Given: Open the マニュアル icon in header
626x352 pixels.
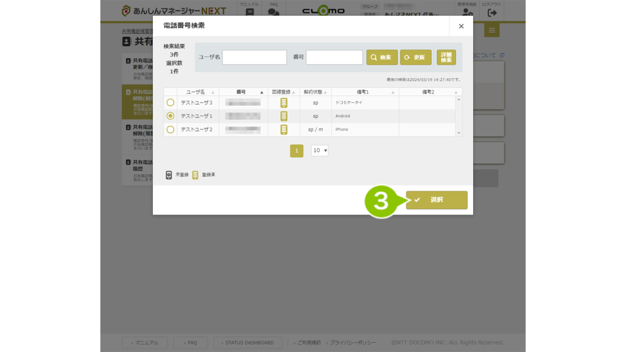Looking at the screenshot, I should click(x=249, y=12).
